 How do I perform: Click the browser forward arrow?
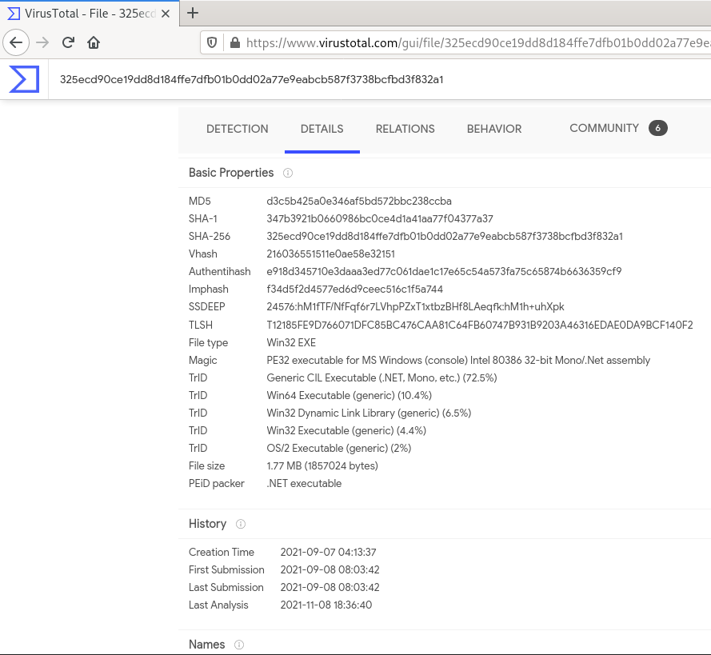[x=42, y=42]
